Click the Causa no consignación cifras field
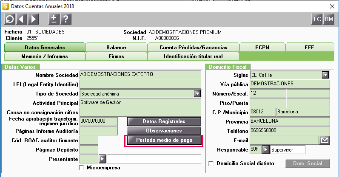The height and width of the screenshot is (177, 339). coord(140,112)
